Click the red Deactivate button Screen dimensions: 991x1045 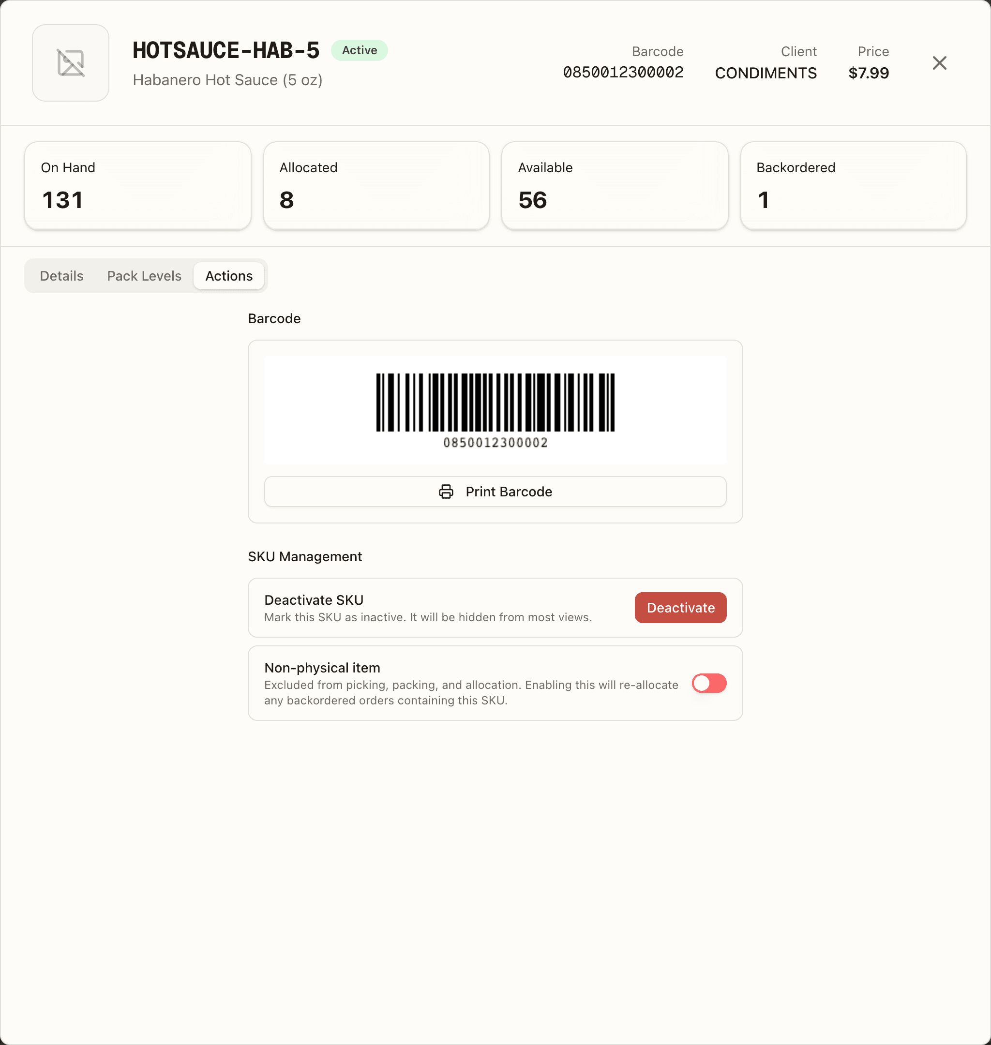(680, 607)
